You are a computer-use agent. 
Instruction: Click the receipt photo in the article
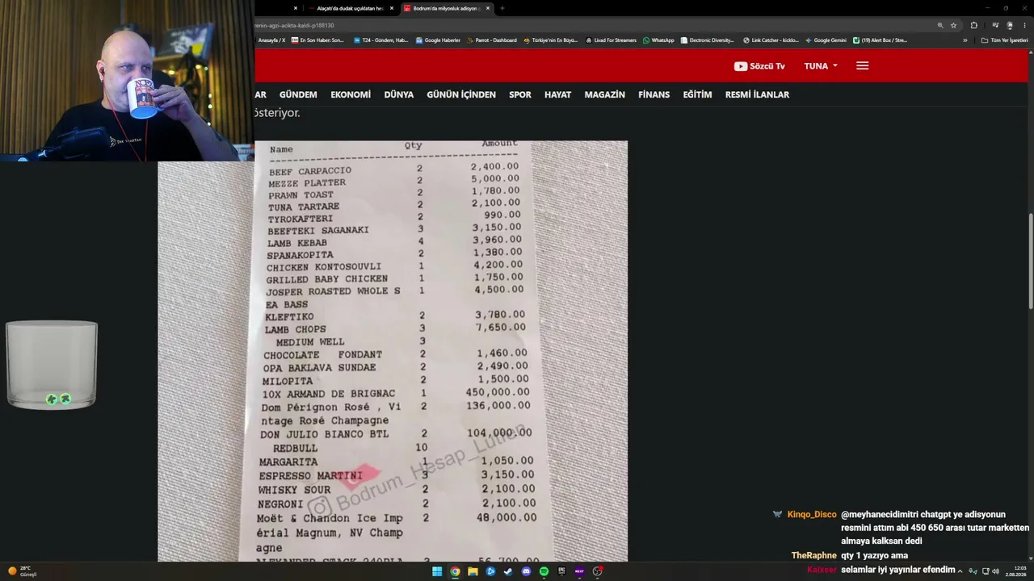point(393,351)
